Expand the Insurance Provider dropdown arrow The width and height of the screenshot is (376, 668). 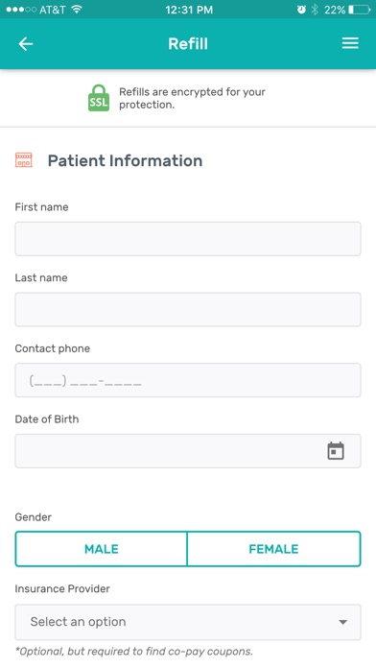pos(342,622)
